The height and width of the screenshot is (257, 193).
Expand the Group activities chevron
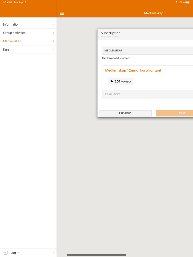(53, 33)
